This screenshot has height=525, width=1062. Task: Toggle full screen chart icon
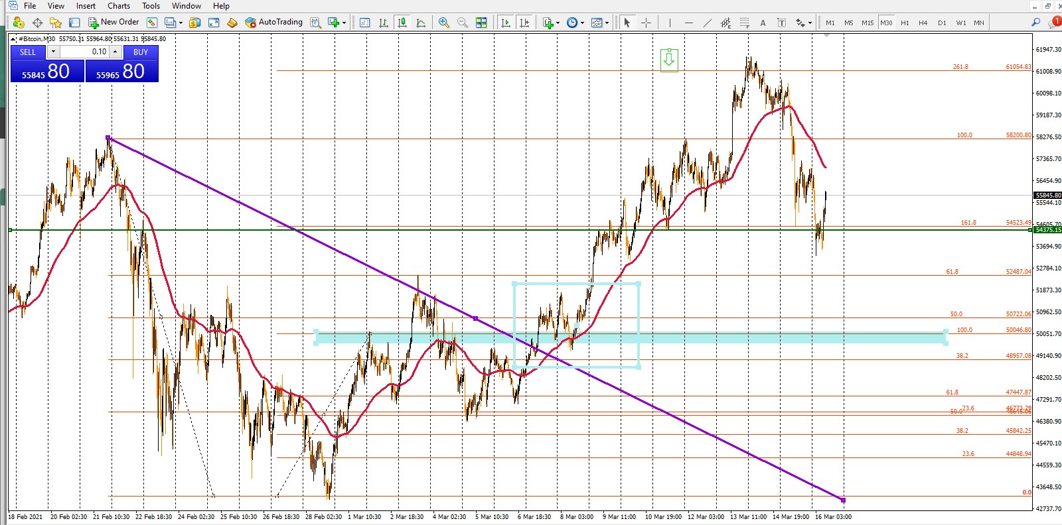[x=213, y=23]
